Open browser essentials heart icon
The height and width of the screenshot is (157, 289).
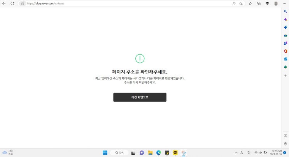pos(267,3)
